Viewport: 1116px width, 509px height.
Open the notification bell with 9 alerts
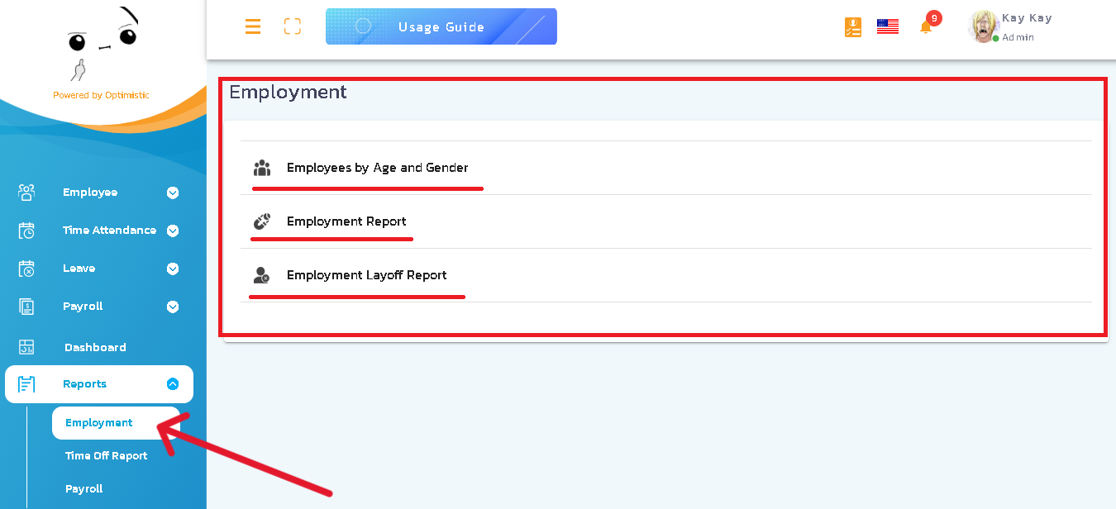click(925, 26)
